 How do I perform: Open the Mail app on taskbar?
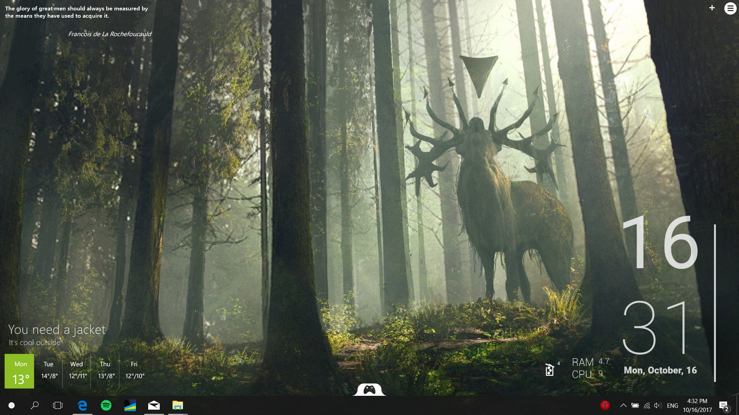pos(154,405)
